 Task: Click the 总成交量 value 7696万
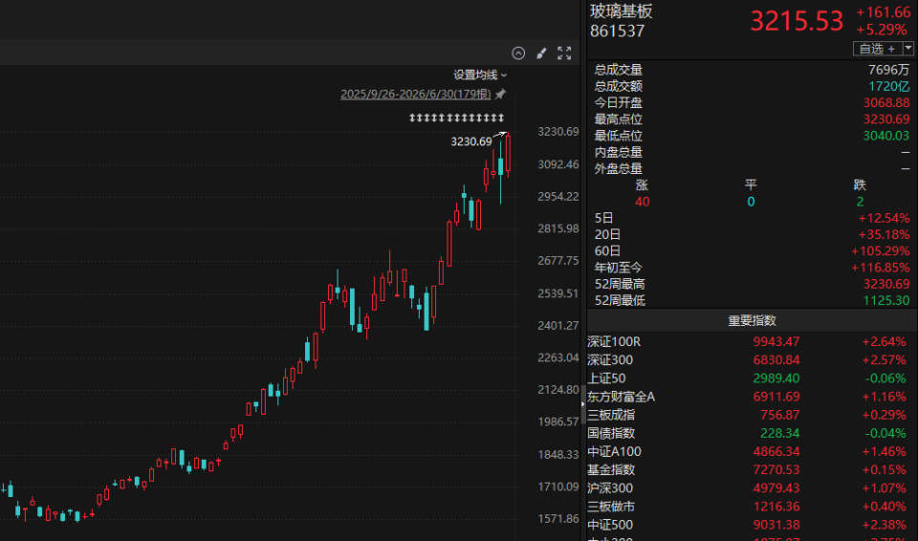click(x=888, y=70)
